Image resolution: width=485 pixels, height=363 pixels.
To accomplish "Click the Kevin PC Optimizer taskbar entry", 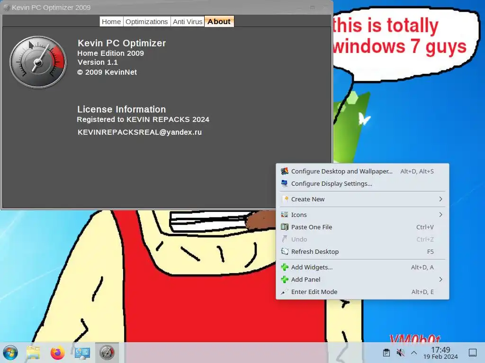I will coord(107,353).
